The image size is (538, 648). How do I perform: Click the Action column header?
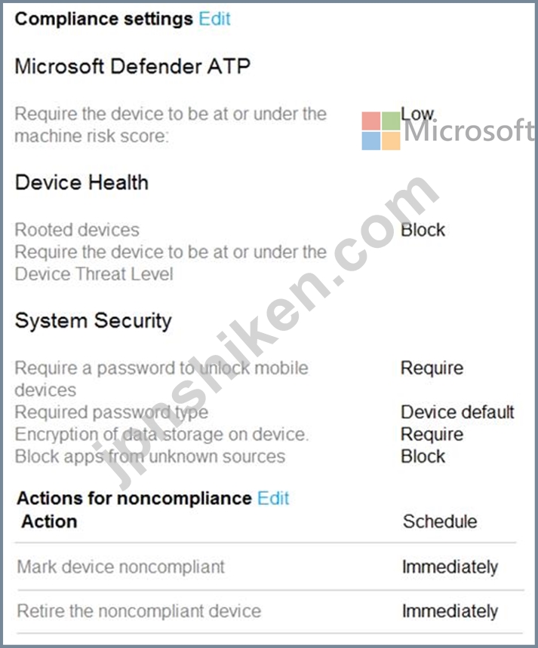tap(49, 521)
